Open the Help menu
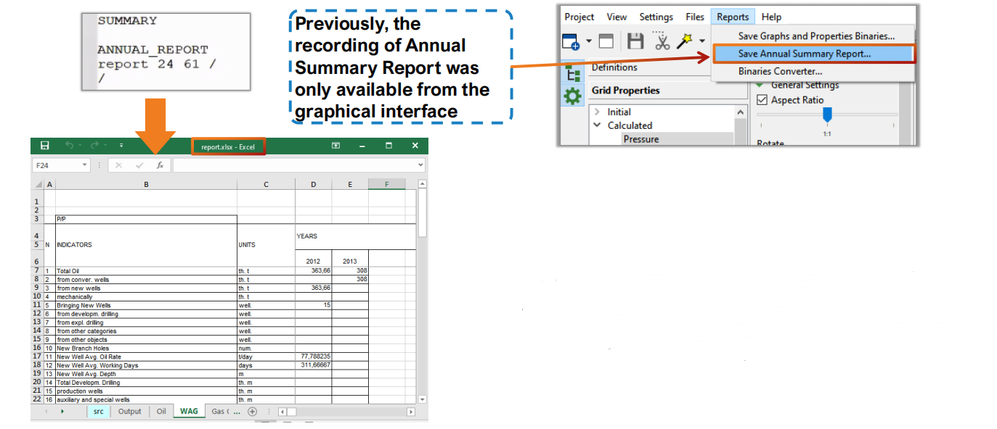997x429 pixels. click(771, 17)
